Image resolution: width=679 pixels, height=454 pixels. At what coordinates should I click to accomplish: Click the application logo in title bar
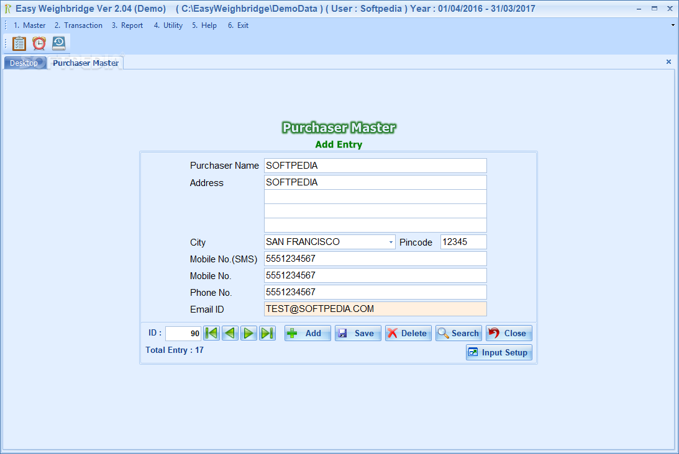[8, 9]
